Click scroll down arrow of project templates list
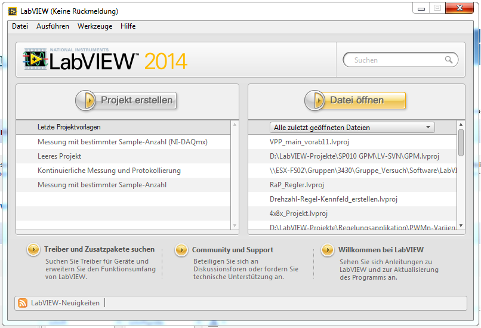Viewport: 481px width, 328px height. point(235,226)
